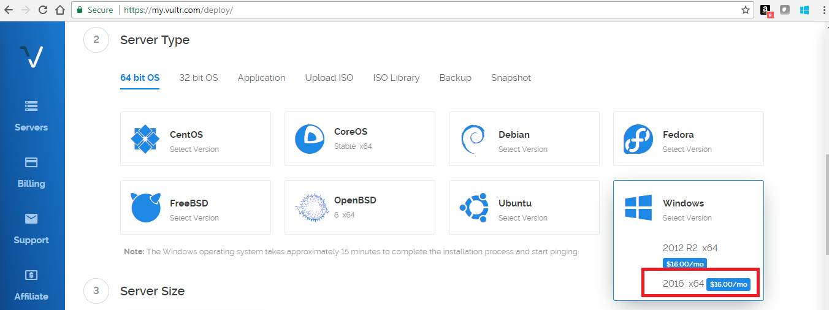Viewport: 829px width, 310px height.
Task: Click the Vultr logo in sidebar
Action: click(x=31, y=56)
